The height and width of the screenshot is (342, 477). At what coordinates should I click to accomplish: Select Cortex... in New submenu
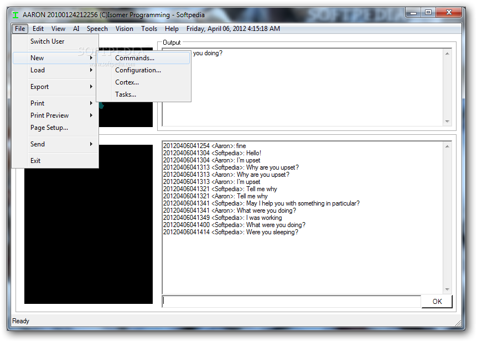pyautogui.click(x=143, y=82)
